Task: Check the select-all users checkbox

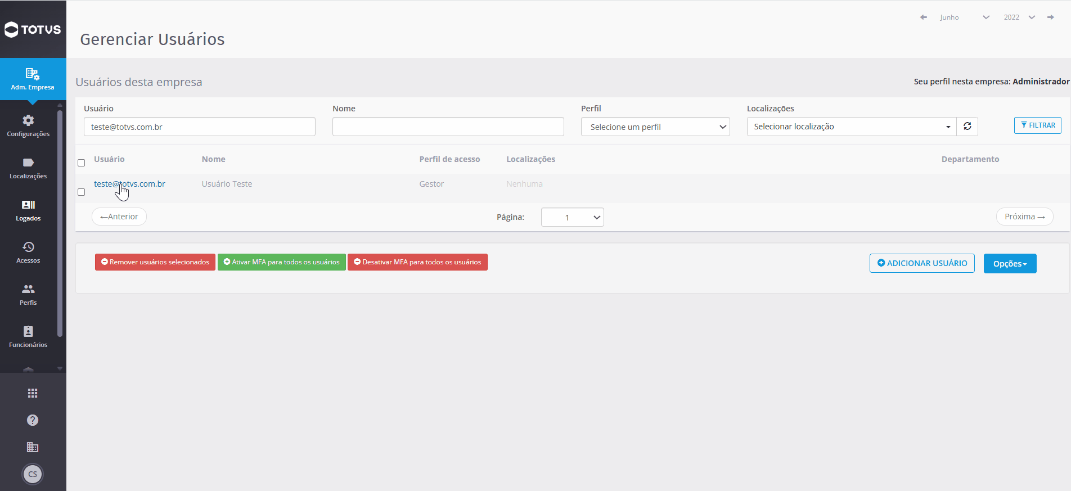Action: click(82, 163)
